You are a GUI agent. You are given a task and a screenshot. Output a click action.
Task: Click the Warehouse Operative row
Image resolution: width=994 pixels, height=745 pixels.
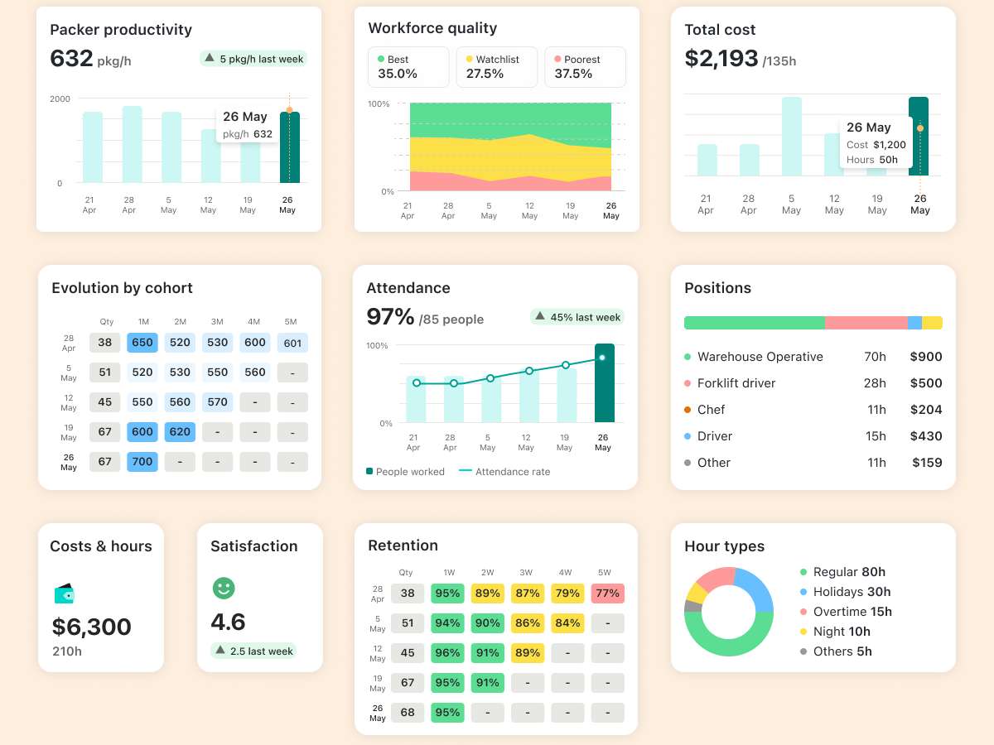(x=813, y=357)
